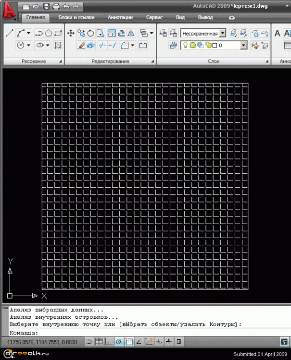Image resolution: width=291 pixels, height=360 pixels.
Task: Toggle layer 0 lock padlock icon
Action: (x=208, y=45)
